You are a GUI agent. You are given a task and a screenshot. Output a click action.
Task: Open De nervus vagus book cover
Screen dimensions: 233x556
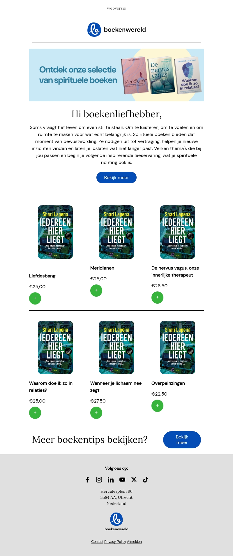pyautogui.click(x=178, y=232)
